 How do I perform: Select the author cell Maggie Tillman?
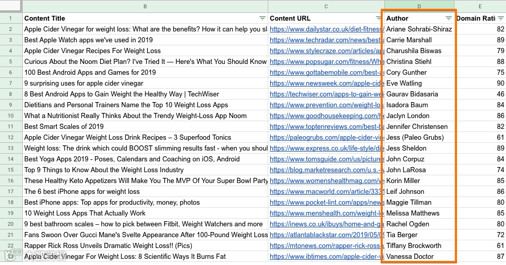pyautogui.click(x=419, y=203)
